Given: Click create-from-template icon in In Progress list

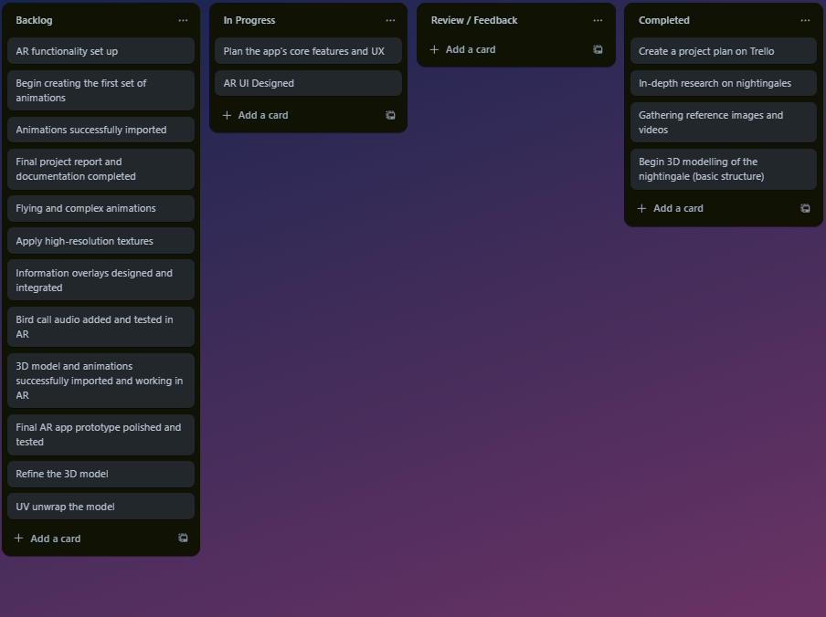Looking at the screenshot, I should (x=390, y=116).
